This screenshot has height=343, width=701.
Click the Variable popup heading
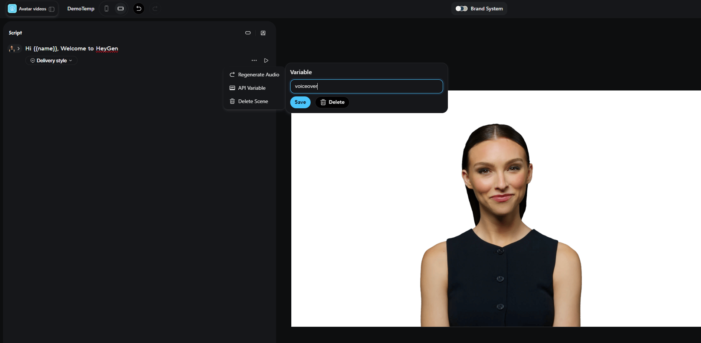click(x=301, y=72)
